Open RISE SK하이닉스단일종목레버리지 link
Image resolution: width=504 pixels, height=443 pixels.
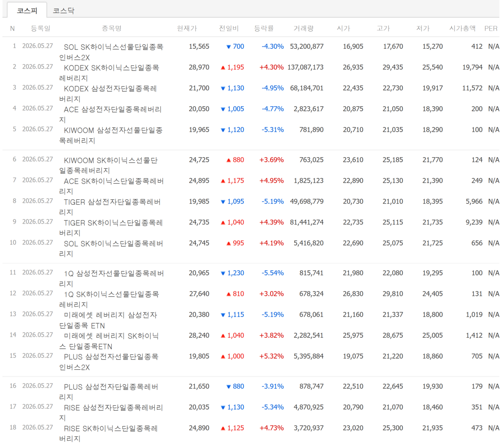108,434
